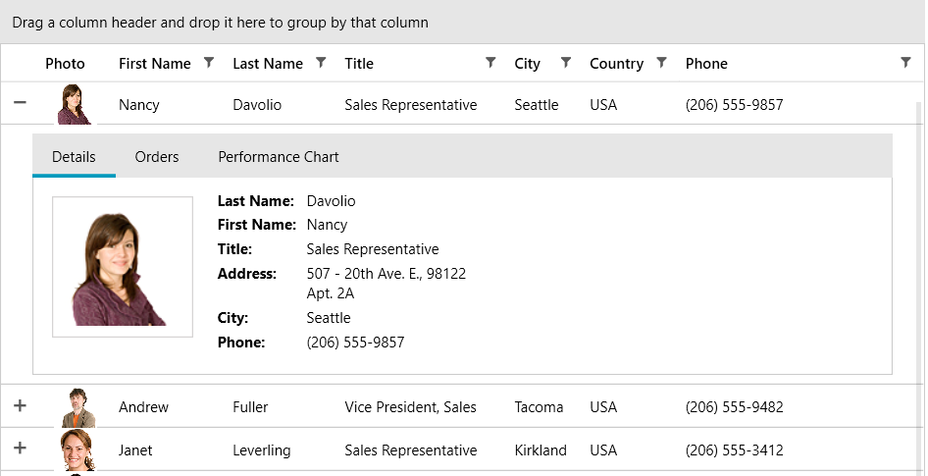This screenshot has width=928, height=476.
Task: Click the vertical scrollbar track
Action: (x=921, y=294)
